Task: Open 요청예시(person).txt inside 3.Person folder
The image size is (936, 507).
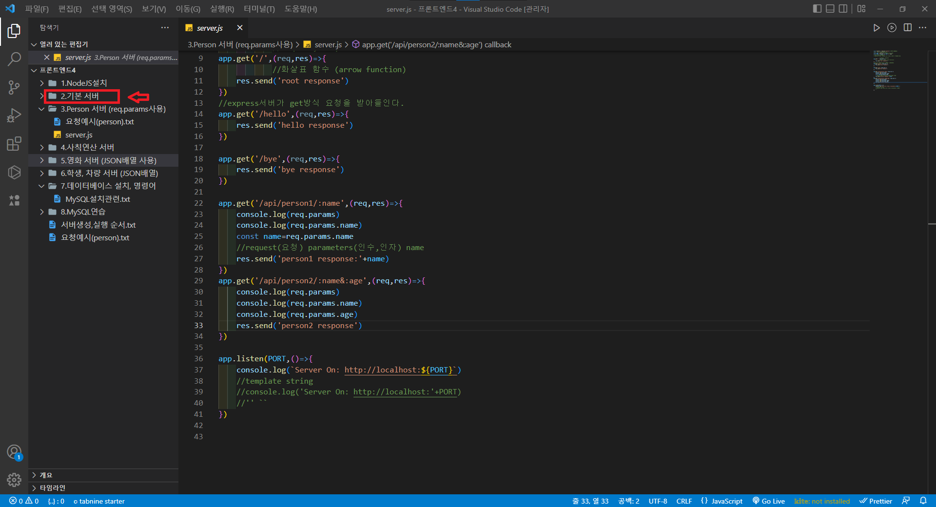Action: pos(103,122)
